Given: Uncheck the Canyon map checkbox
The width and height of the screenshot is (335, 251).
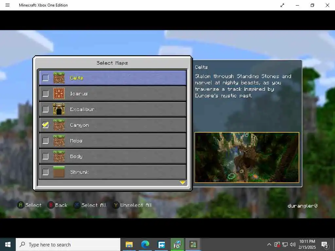Looking at the screenshot, I should (x=45, y=125).
